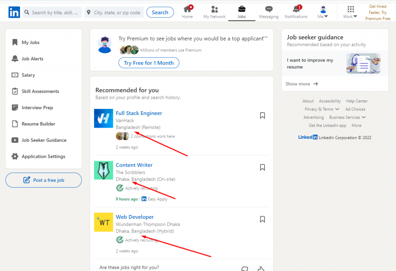Expand Business Services dropdown
This screenshot has width=396, height=271.
[347, 117]
